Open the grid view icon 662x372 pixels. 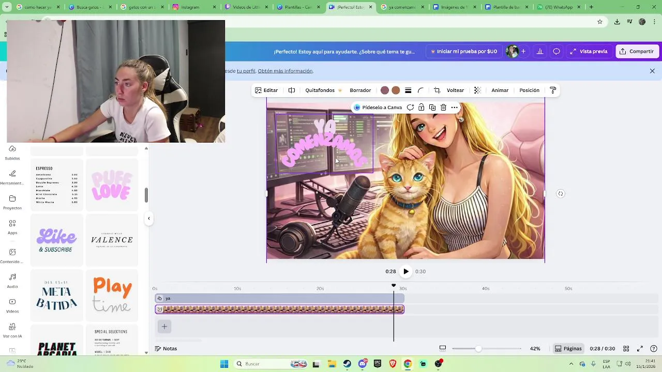(626, 349)
